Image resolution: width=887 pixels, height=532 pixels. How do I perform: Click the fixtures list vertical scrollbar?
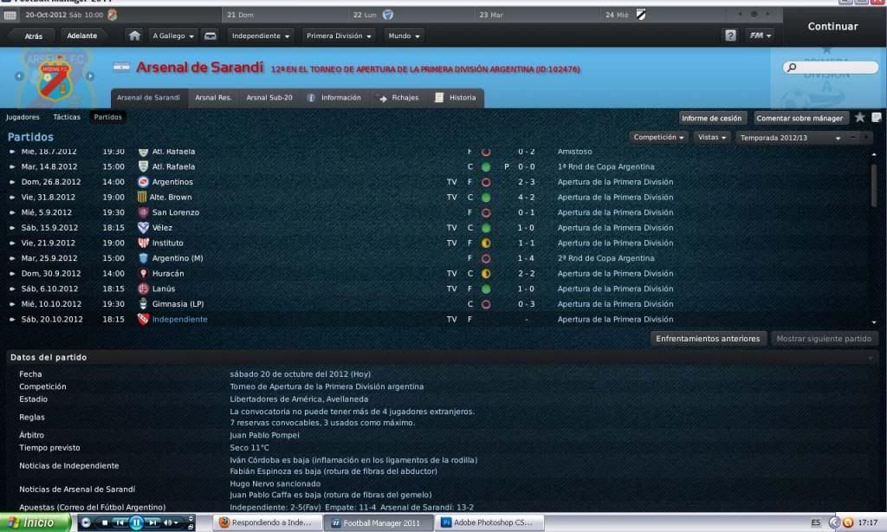(x=875, y=185)
